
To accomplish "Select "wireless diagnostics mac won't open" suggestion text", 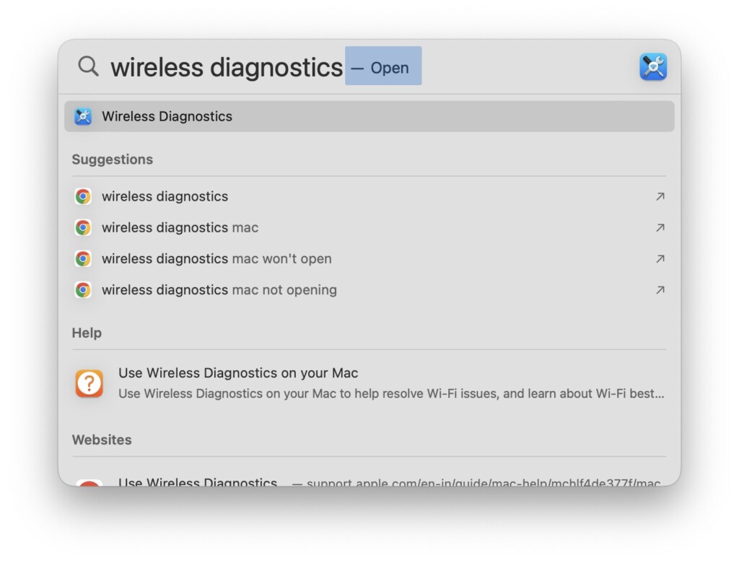I will click(x=217, y=258).
